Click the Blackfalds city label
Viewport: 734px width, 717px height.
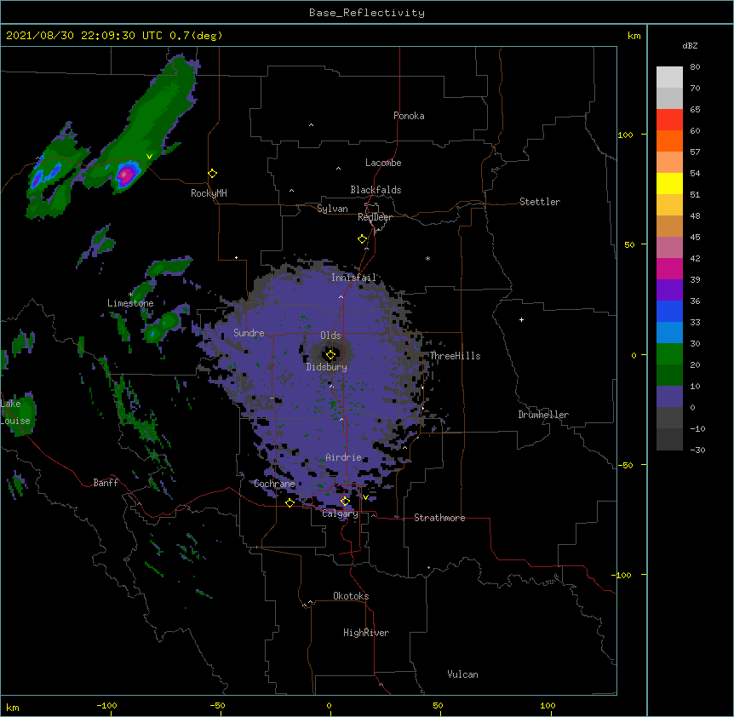[376, 190]
